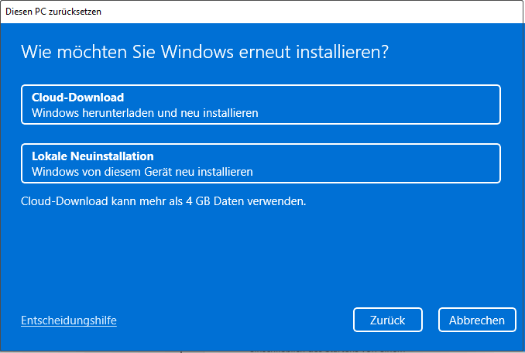Viewport: 525px width, 353px height.
Task: Click the empty right side of the title bar
Action: (348, 12)
